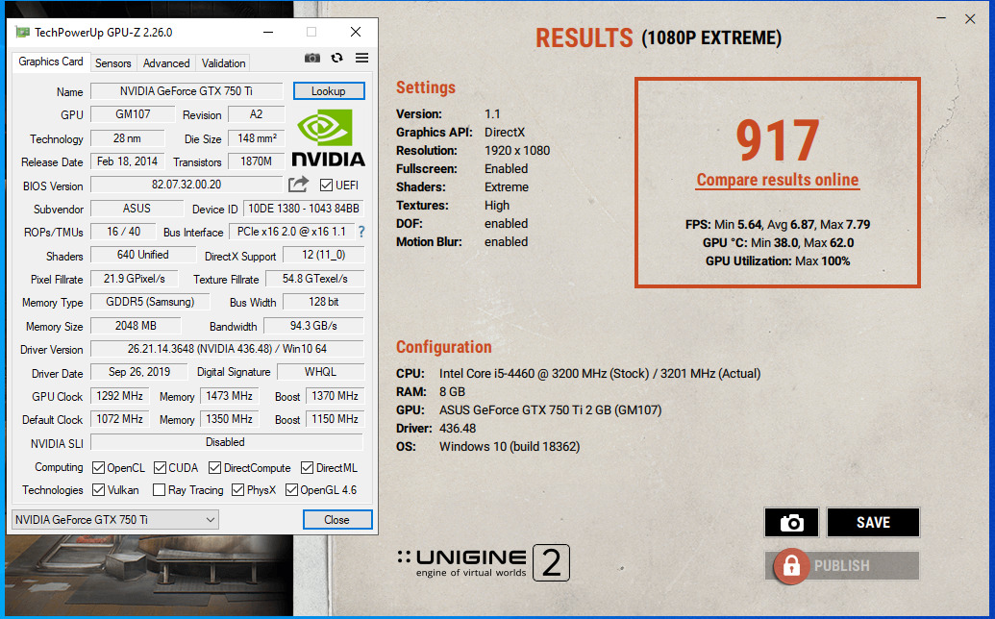Click the Name field NVIDIA GeForce GTX 750 Ti
The height and width of the screenshot is (619, 995).
point(187,90)
